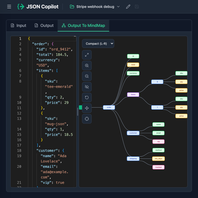Viewport: 198px width, 198px height.
Task: Select the items node
Action: [x=133, y=94]
